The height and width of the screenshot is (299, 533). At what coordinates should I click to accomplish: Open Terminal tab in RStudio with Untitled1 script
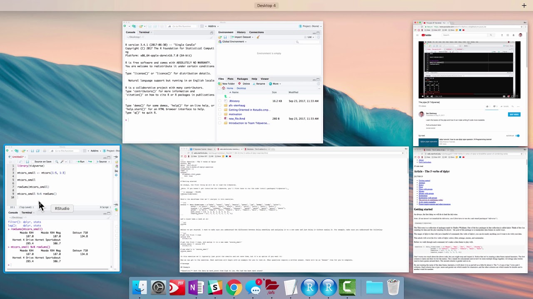27,213
